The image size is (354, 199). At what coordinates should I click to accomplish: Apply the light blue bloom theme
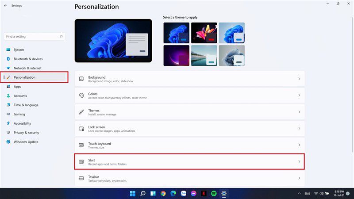click(231, 33)
